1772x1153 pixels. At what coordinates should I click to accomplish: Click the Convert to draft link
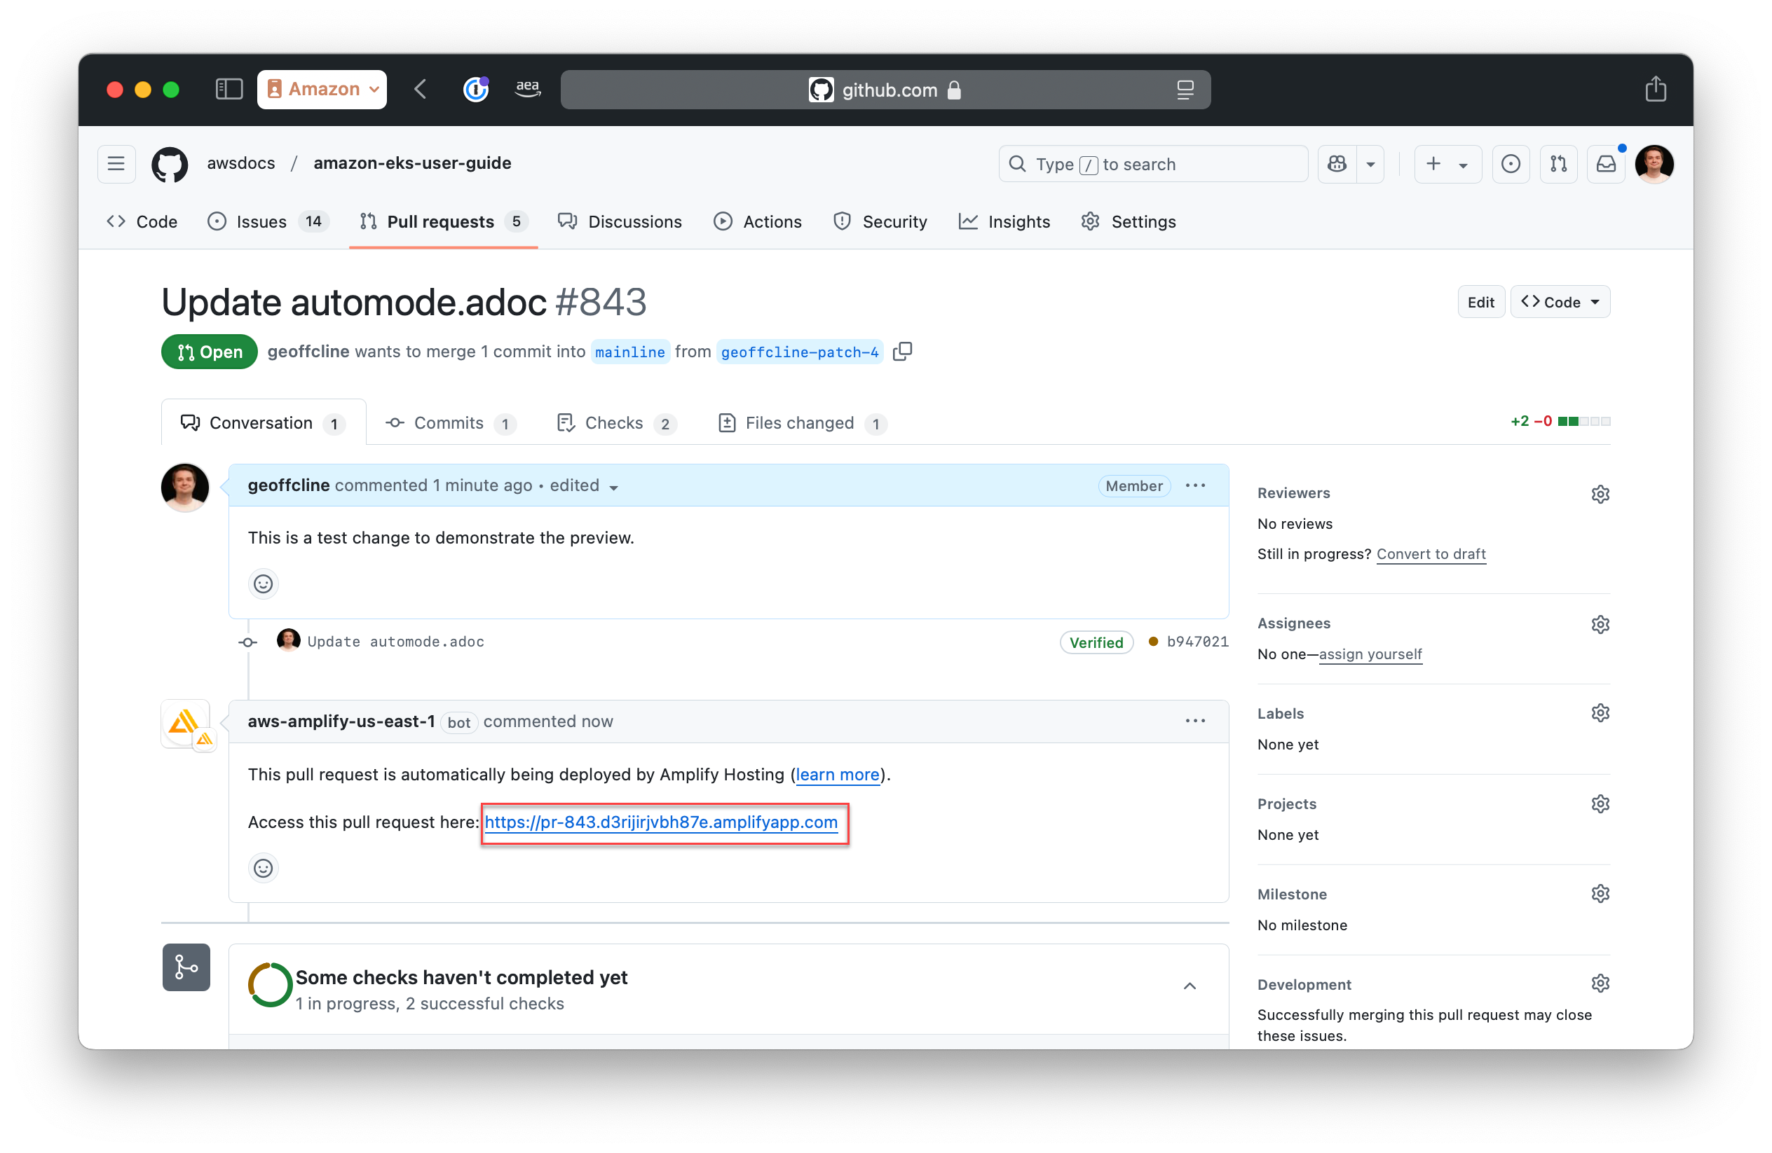pos(1431,554)
